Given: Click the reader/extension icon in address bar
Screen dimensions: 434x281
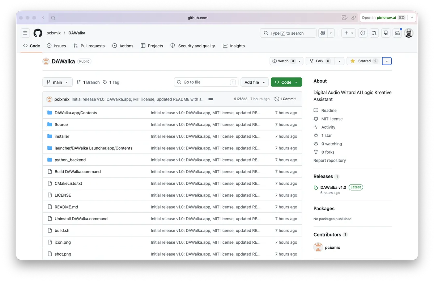Looking at the screenshot, I should coord(344,18).
